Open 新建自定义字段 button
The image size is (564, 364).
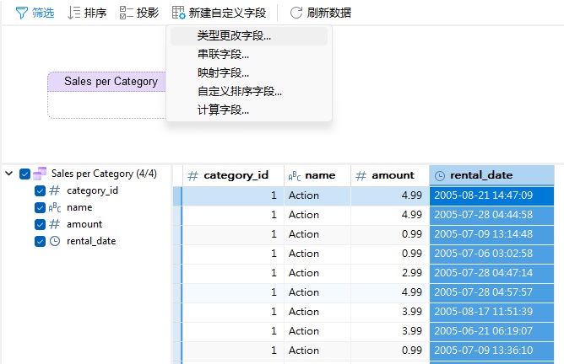(x=219, y=13)
